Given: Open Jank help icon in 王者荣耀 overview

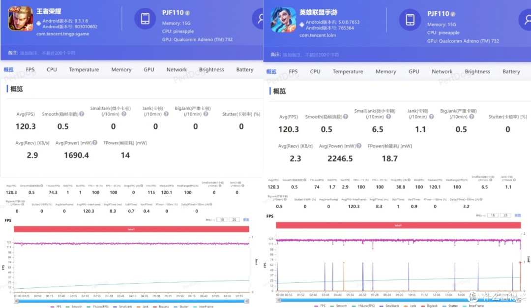Looking at the screenshot, I should [166, 114].
